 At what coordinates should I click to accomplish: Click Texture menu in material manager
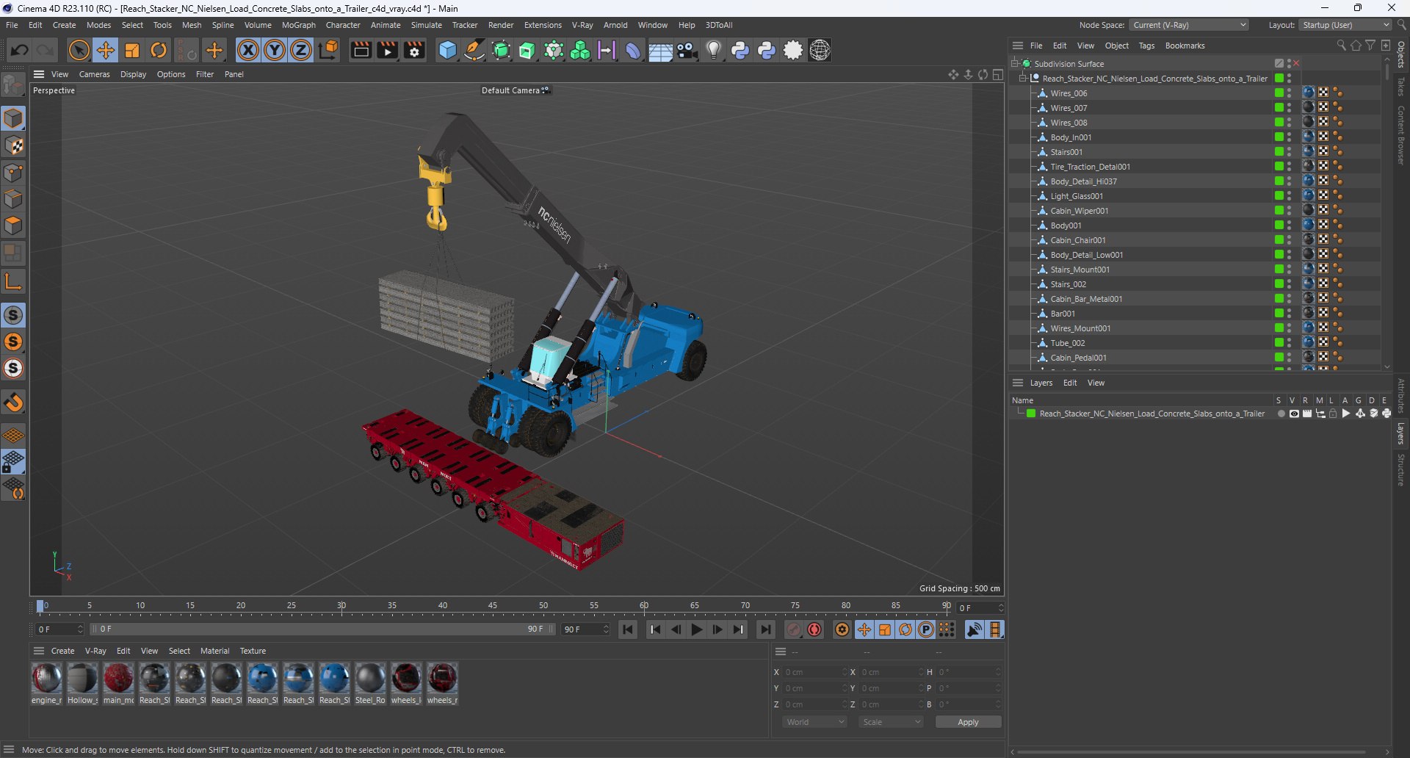click(x=253, y=651)
